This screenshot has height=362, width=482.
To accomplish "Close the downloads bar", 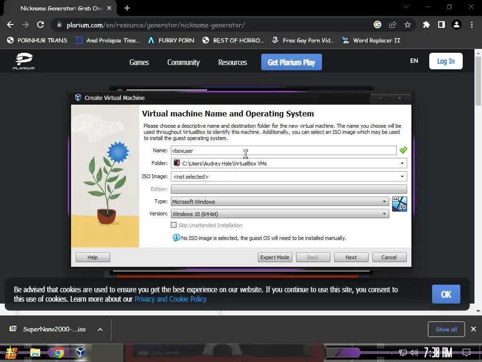I will (x=474, y=329).
